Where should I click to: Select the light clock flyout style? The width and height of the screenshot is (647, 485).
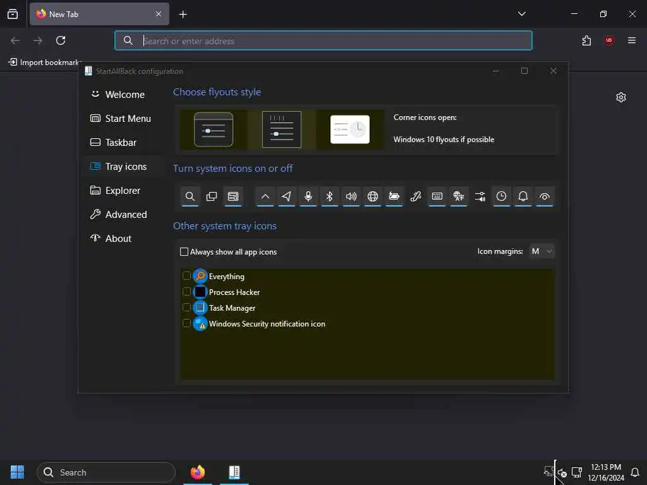pos(350,129)
